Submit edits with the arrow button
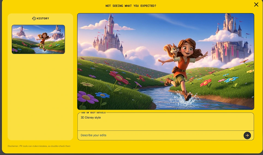This screenshot has height=155, width=263. coord(247,135)
